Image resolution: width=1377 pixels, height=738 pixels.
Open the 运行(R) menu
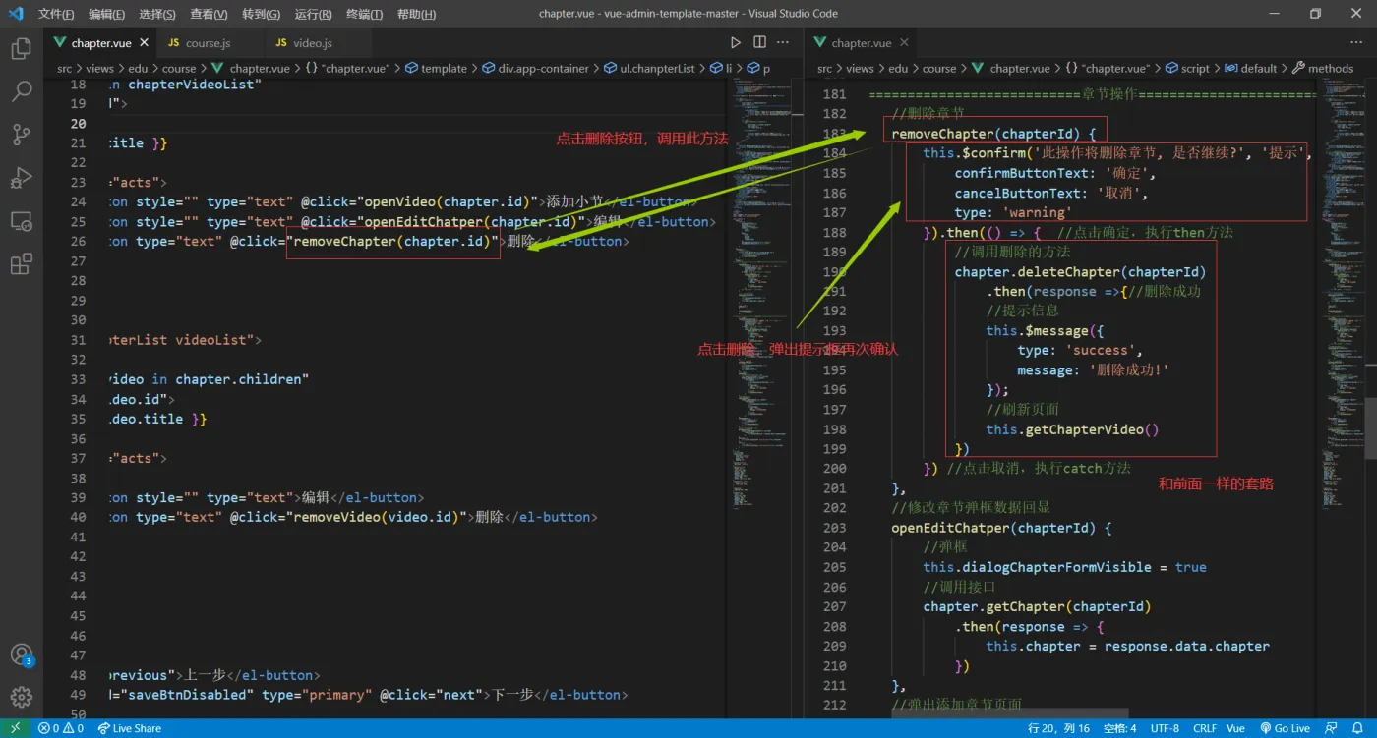313,14
